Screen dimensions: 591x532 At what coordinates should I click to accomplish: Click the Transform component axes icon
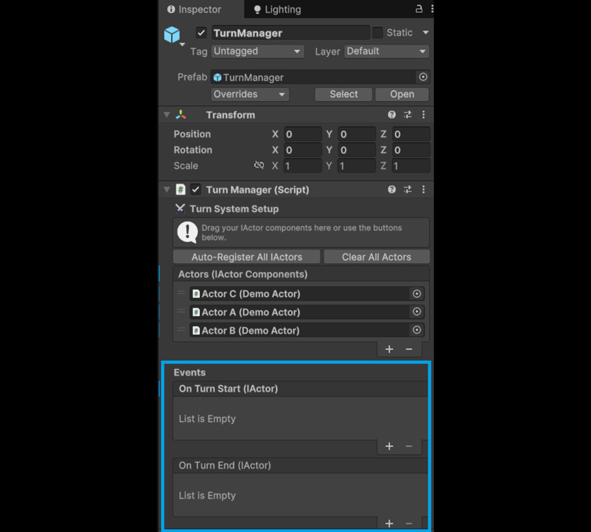click(x=181, y=114)
